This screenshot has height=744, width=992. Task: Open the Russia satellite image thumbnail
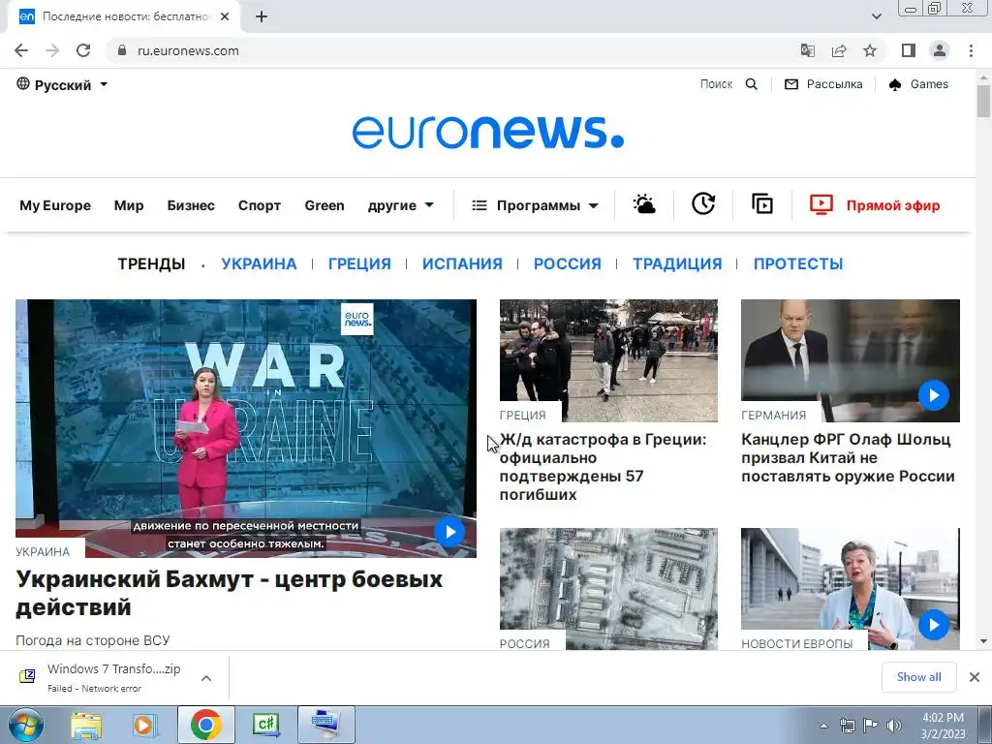608,589
